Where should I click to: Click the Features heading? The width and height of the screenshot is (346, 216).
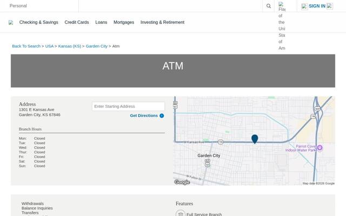[184, 204]
